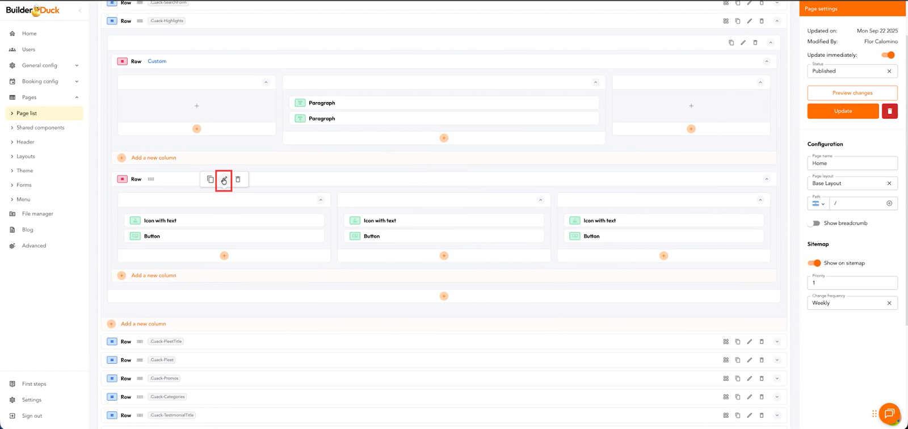Click the red delete page button
908x429 pixels.
(889, 111)
